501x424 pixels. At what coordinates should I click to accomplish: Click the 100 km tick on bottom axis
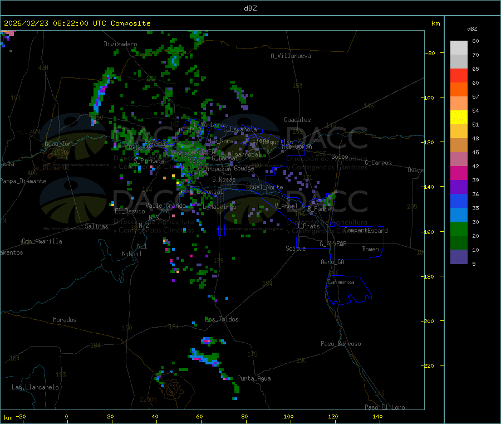(288, 416)
